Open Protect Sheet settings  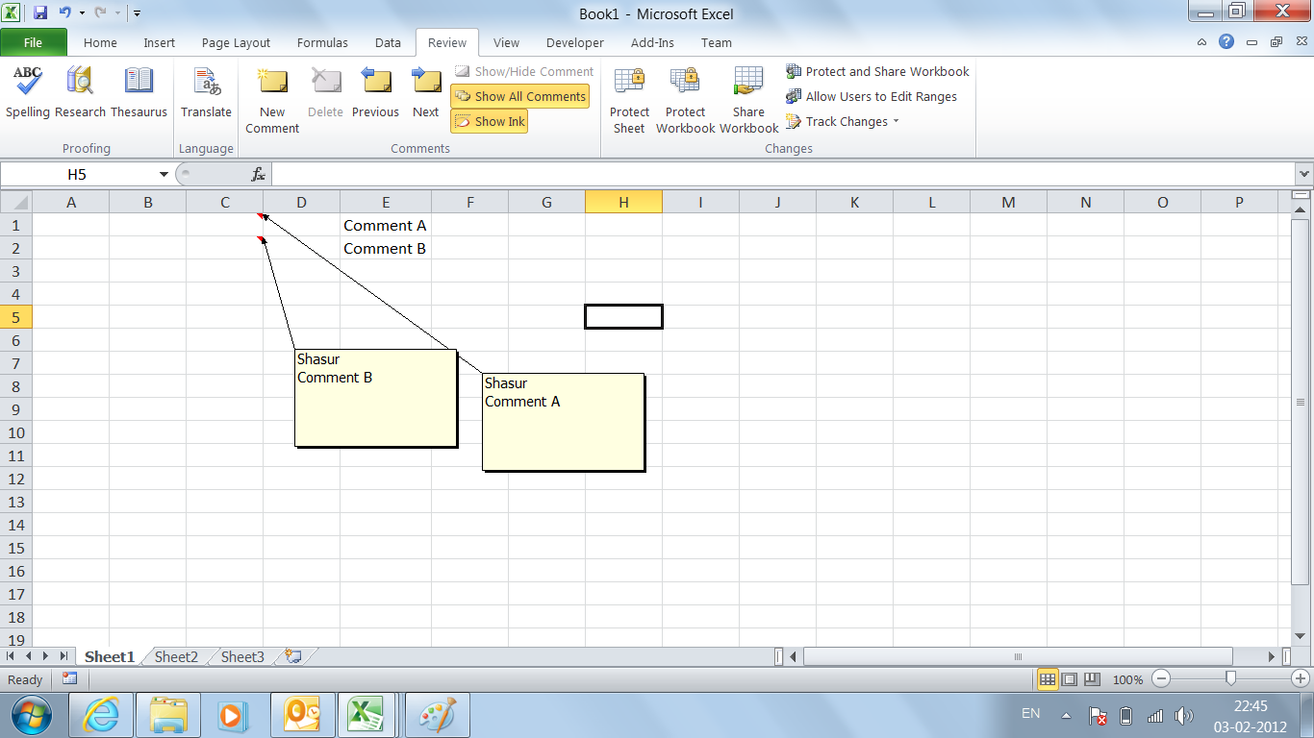point(629,96)
